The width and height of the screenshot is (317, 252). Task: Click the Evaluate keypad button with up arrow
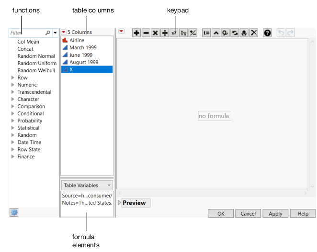(x=244, y=33)
